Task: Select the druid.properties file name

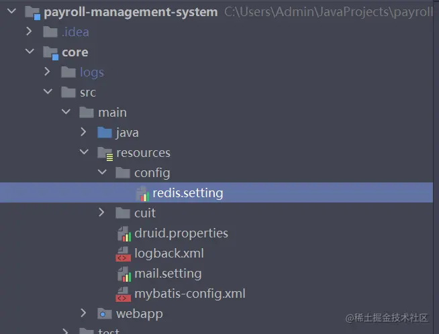Action: (x=181, y=233)
